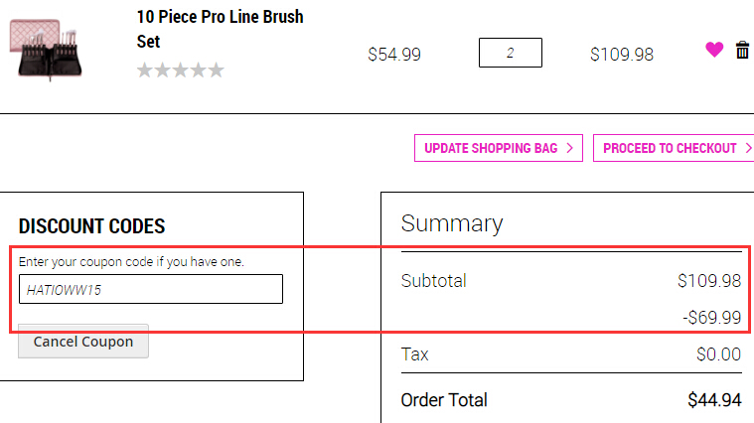Give a five star rating
Image resolution: width=754 pixels, height=423 pixels.
pyautogui.click(x=216, y=70)
